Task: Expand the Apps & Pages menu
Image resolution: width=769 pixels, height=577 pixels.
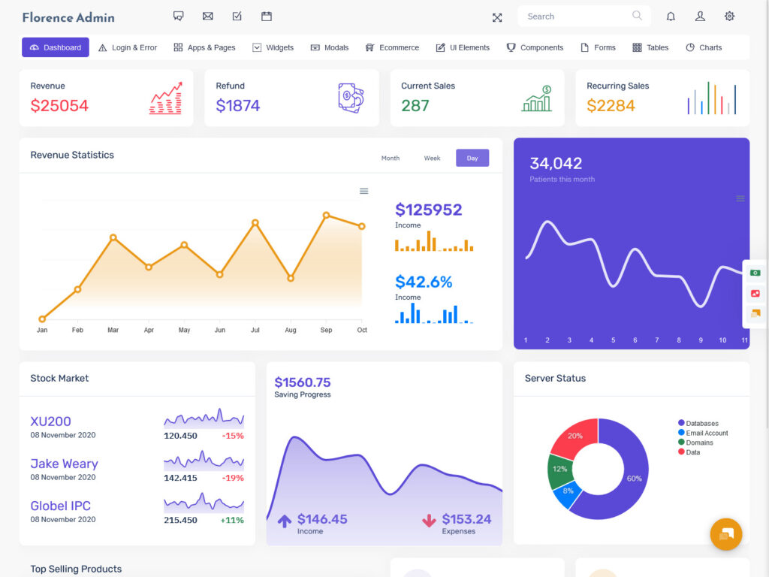Action: pos(204,47)
